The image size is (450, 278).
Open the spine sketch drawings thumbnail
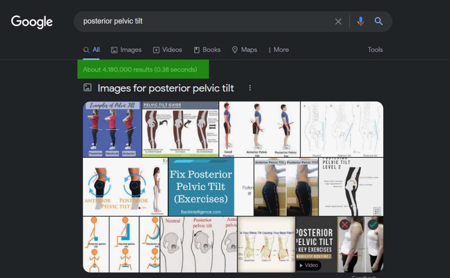point(342,129)
